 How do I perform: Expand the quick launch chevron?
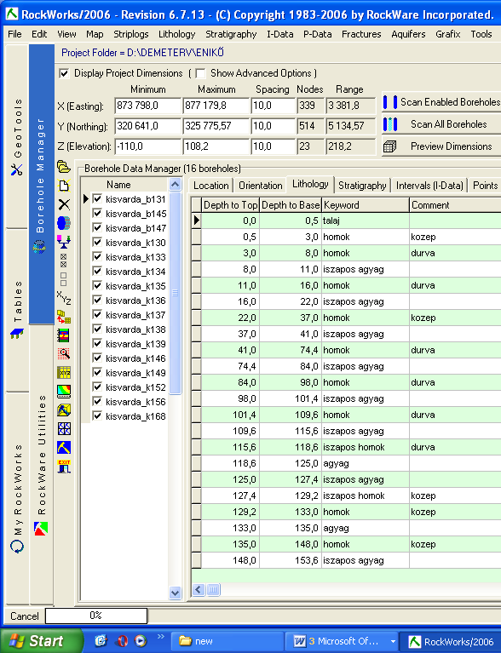click(x=160, y=637)
